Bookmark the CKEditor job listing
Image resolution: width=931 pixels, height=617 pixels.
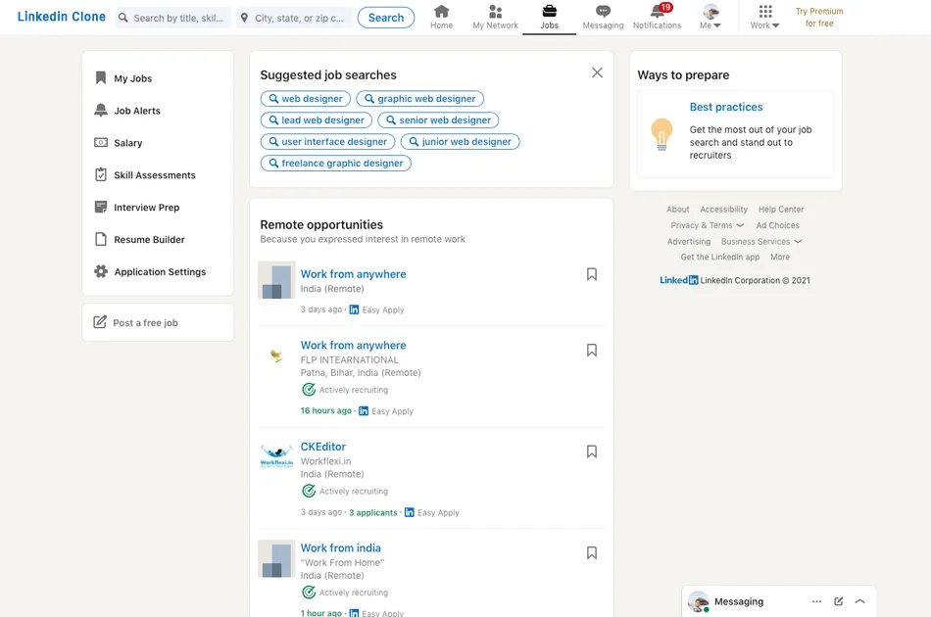point(591,451)
